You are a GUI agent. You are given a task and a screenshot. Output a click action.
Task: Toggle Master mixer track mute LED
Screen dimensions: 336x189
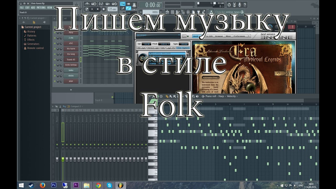coord(57,145)
